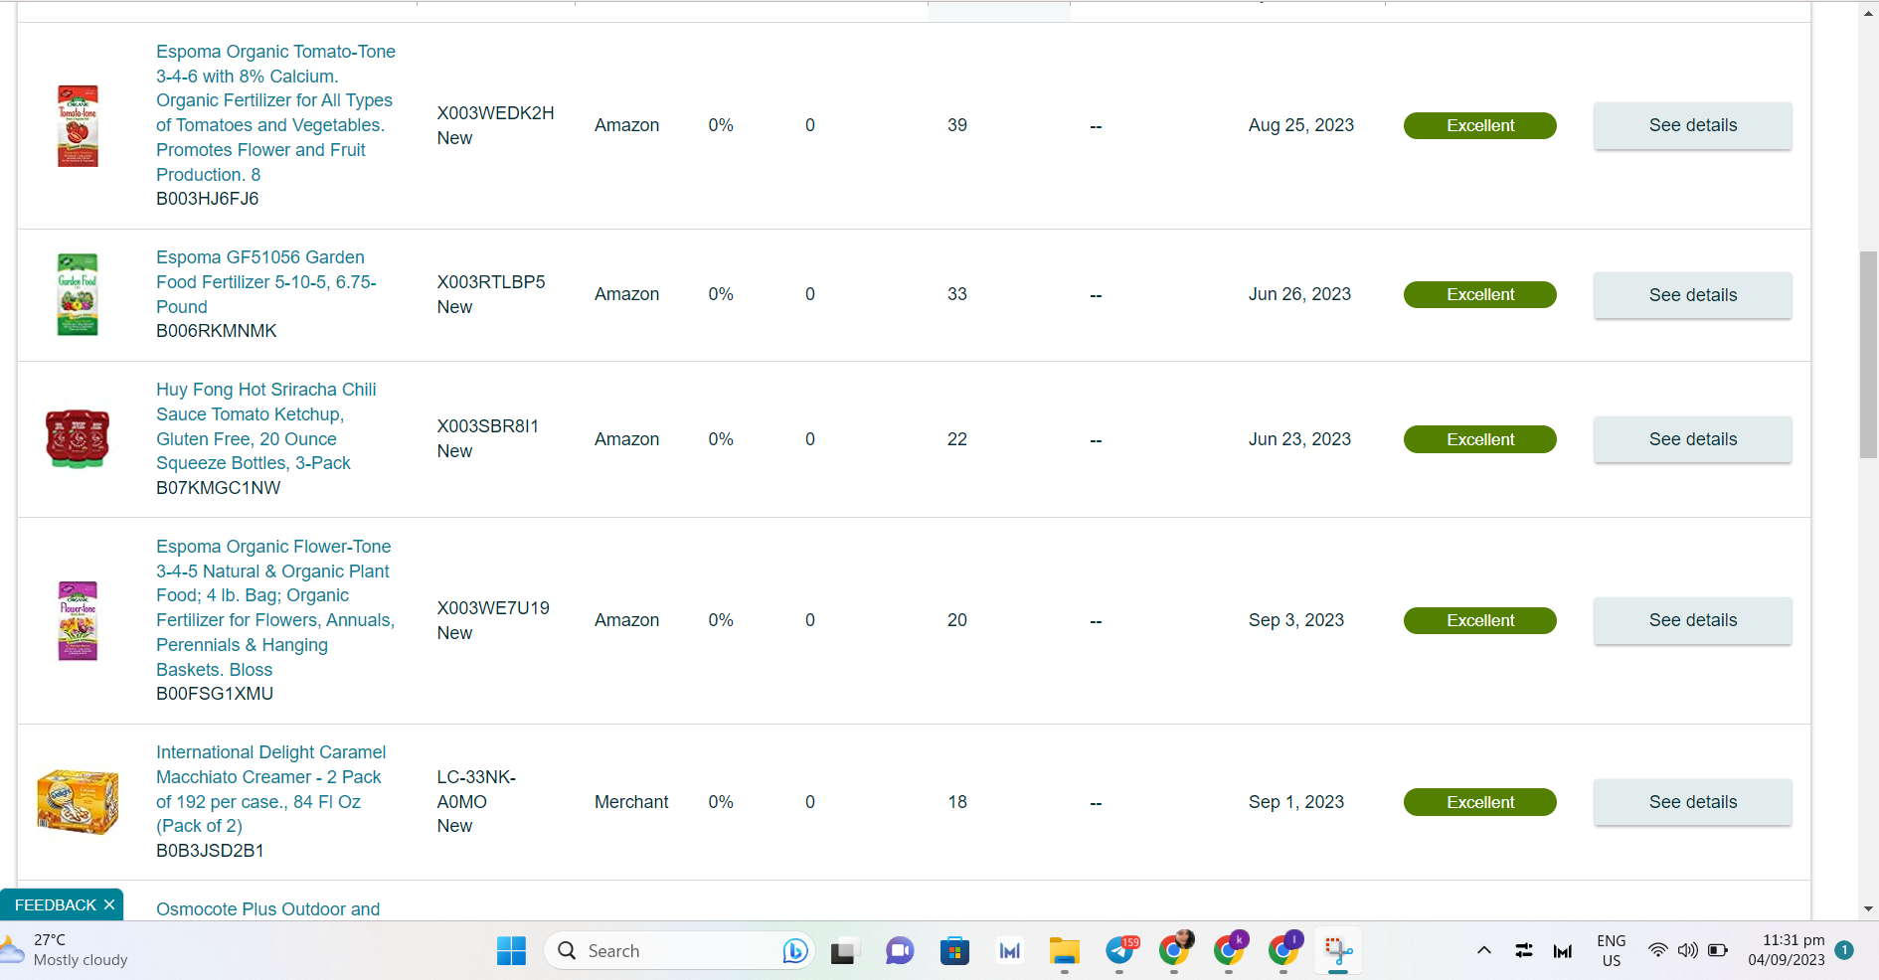This screenshot has width=1879, height=980.
Task: Click the Tomato-Tone product thumbnail
Action: [x=78, y=125]
